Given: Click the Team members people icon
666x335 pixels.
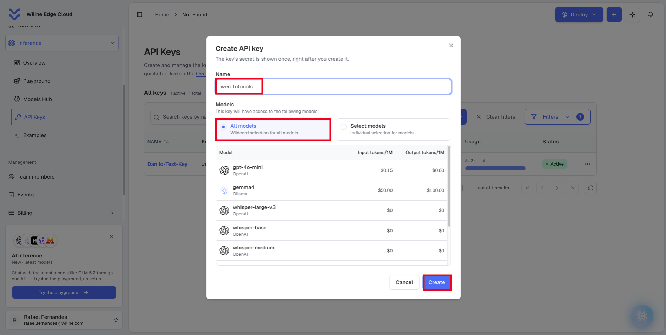Looking at the screenshot, I should pos(12,177).
